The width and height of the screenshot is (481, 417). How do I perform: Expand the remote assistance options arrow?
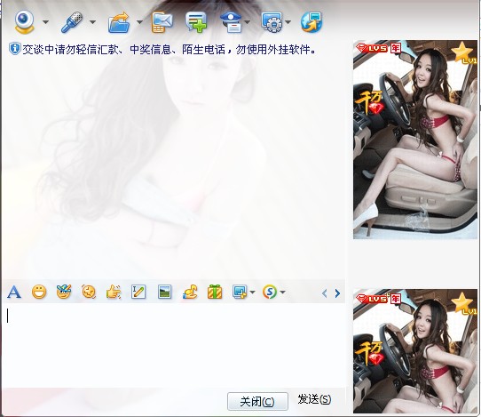click(x=288, y=22)
